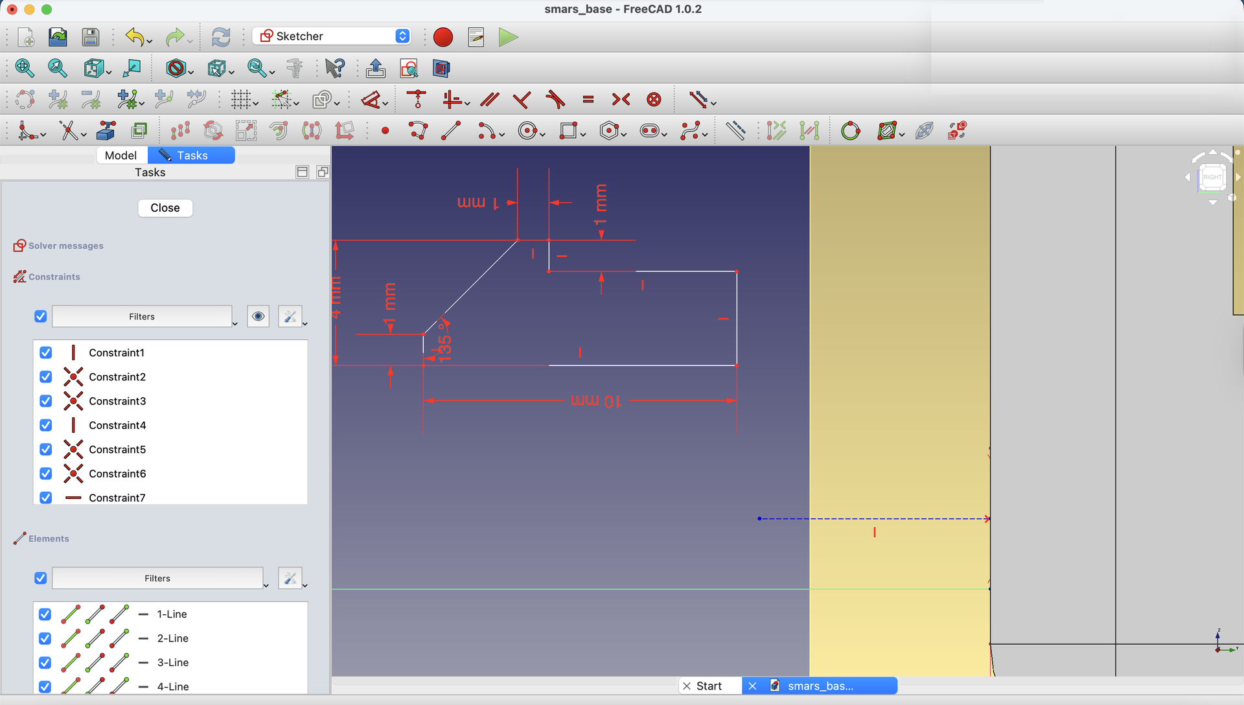
Task: Select the 2-Line element row
Action: coord(170,638)
